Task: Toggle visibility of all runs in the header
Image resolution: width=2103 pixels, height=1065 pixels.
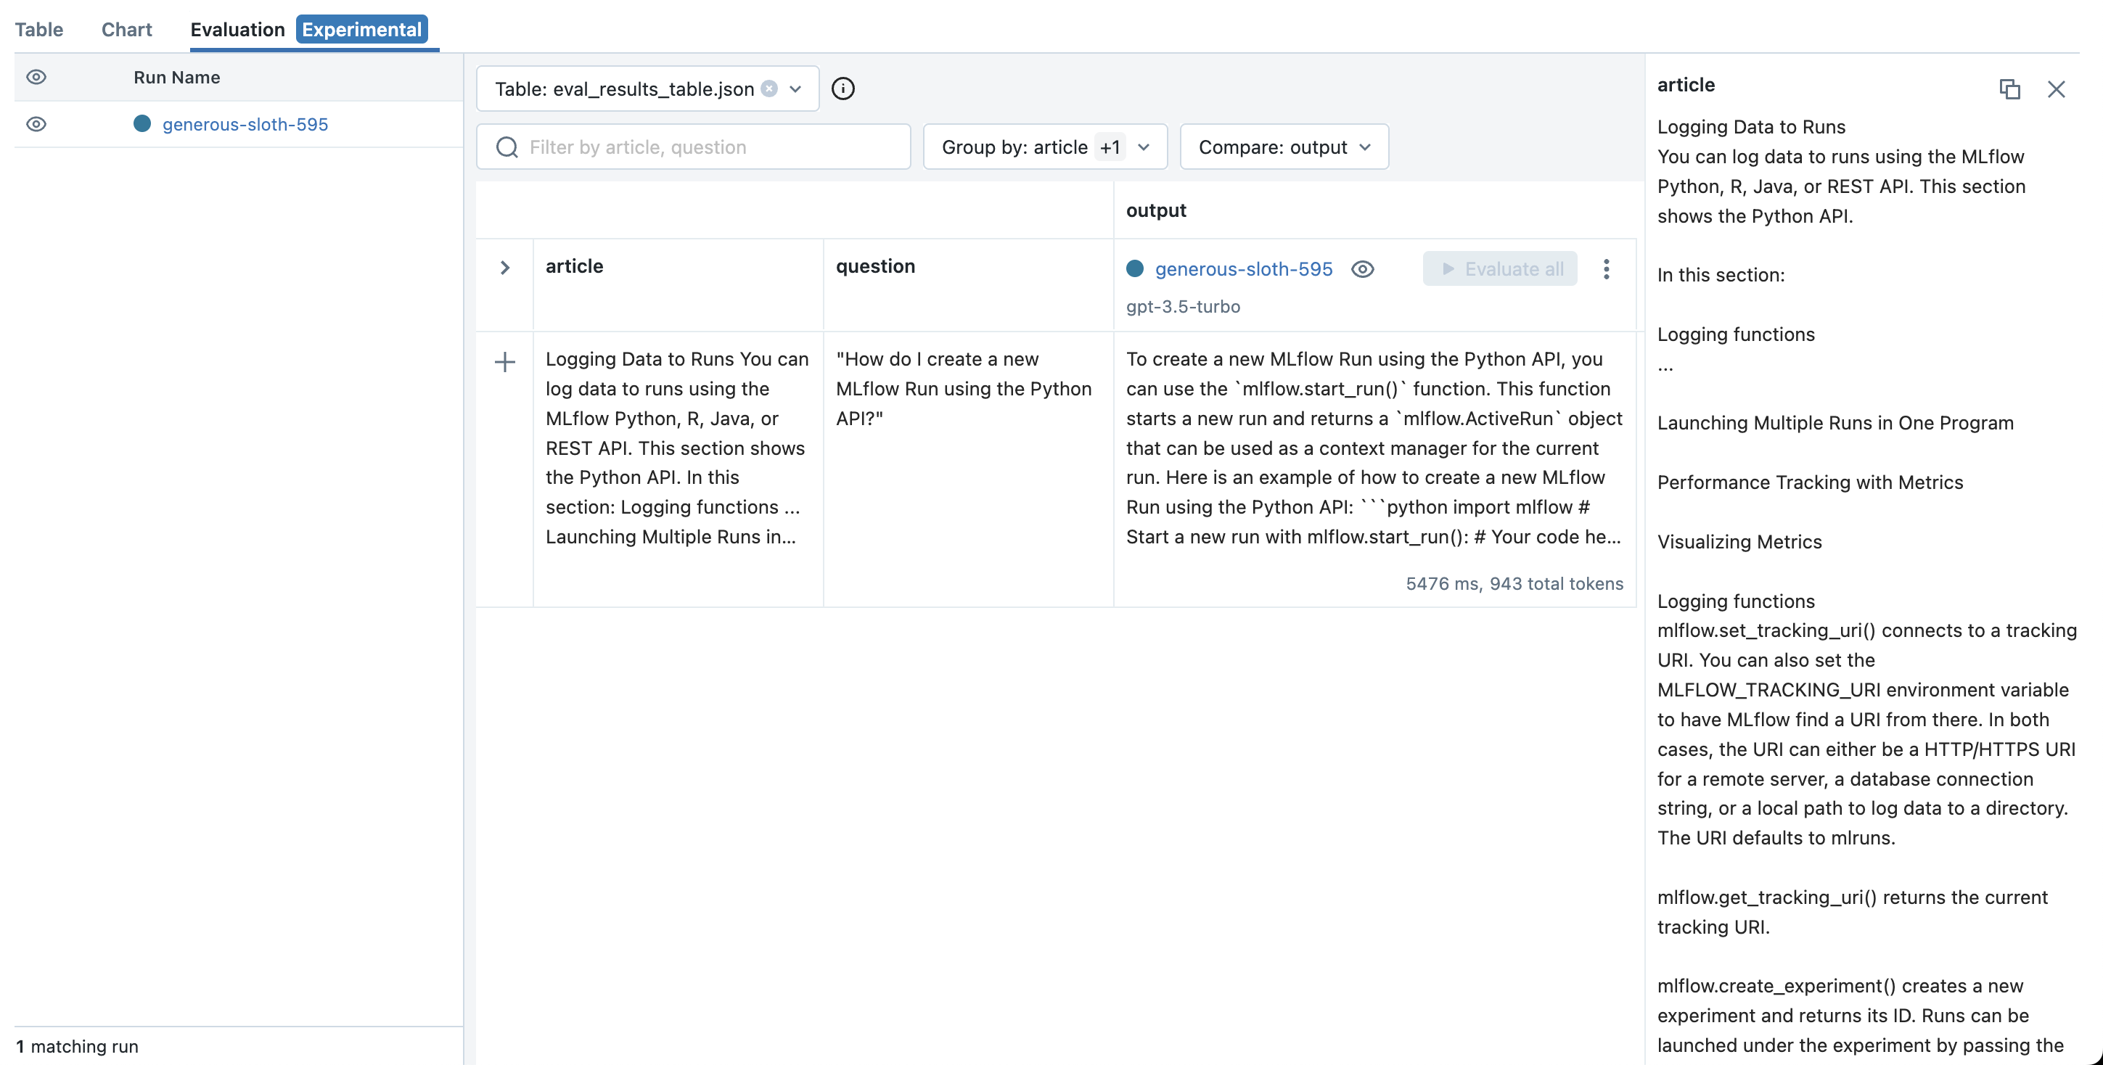Action: (x=36, y=77)
